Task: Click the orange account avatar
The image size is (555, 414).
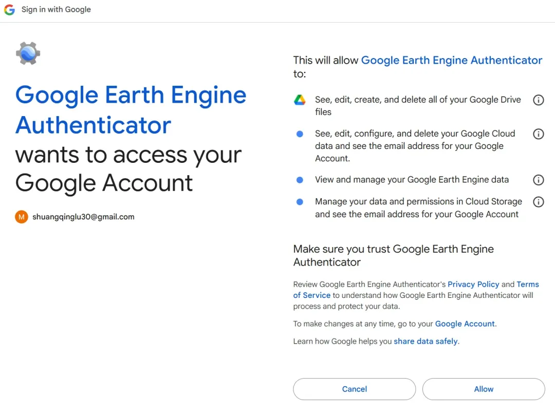Action: point(21,217)
